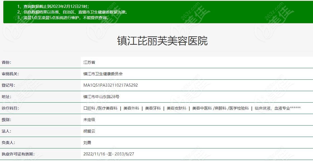The height and width of the screenshot is (161, 313).
Task: Click the value 未定级
Action: 89,120
